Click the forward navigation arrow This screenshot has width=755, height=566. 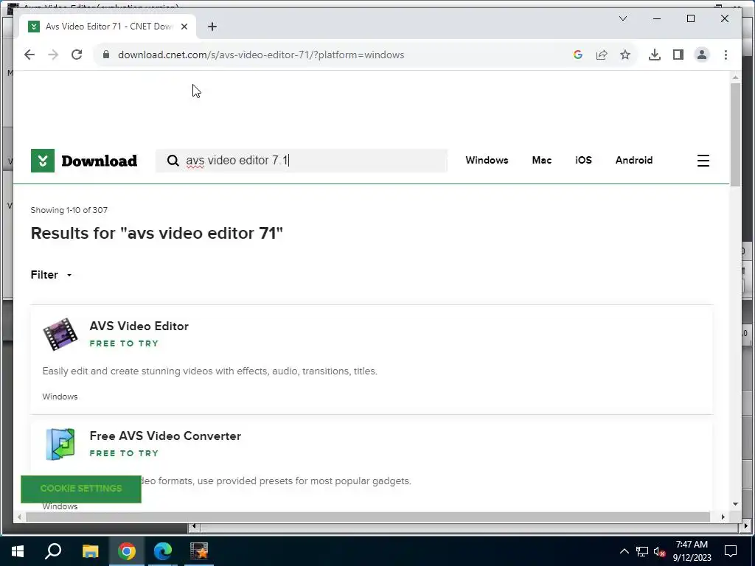point(53,55)
